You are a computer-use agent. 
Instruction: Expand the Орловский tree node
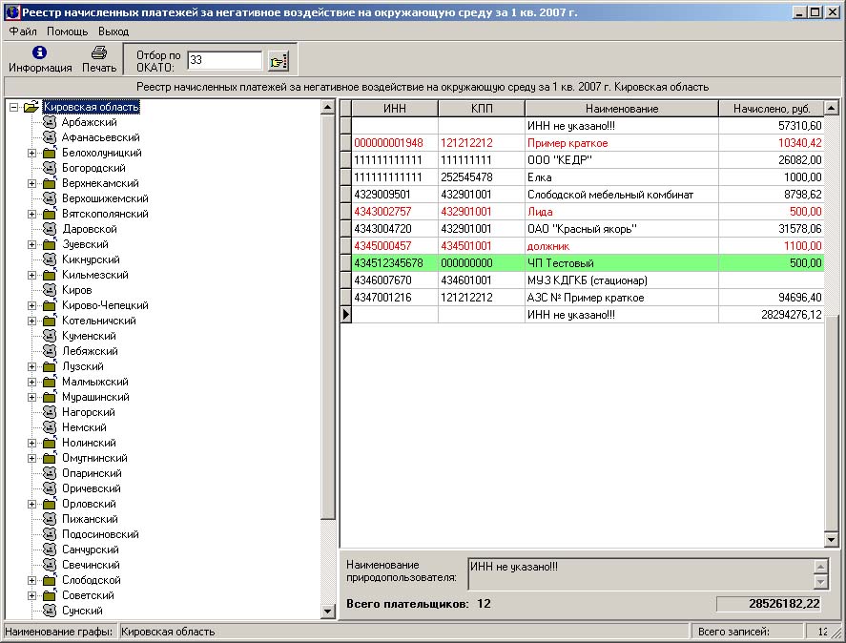click(x=31, y=505)
